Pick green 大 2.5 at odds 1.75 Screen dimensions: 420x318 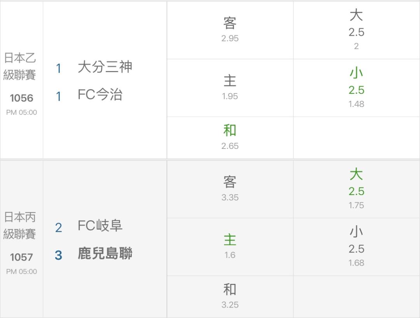point(356,189)
